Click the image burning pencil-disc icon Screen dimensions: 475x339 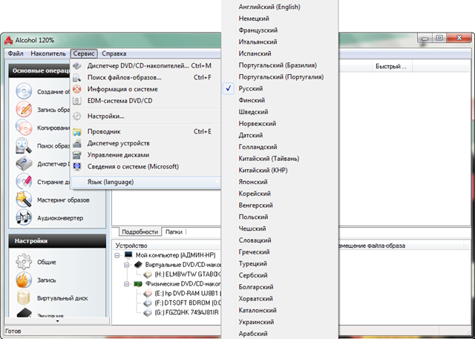tap(24, 109)
